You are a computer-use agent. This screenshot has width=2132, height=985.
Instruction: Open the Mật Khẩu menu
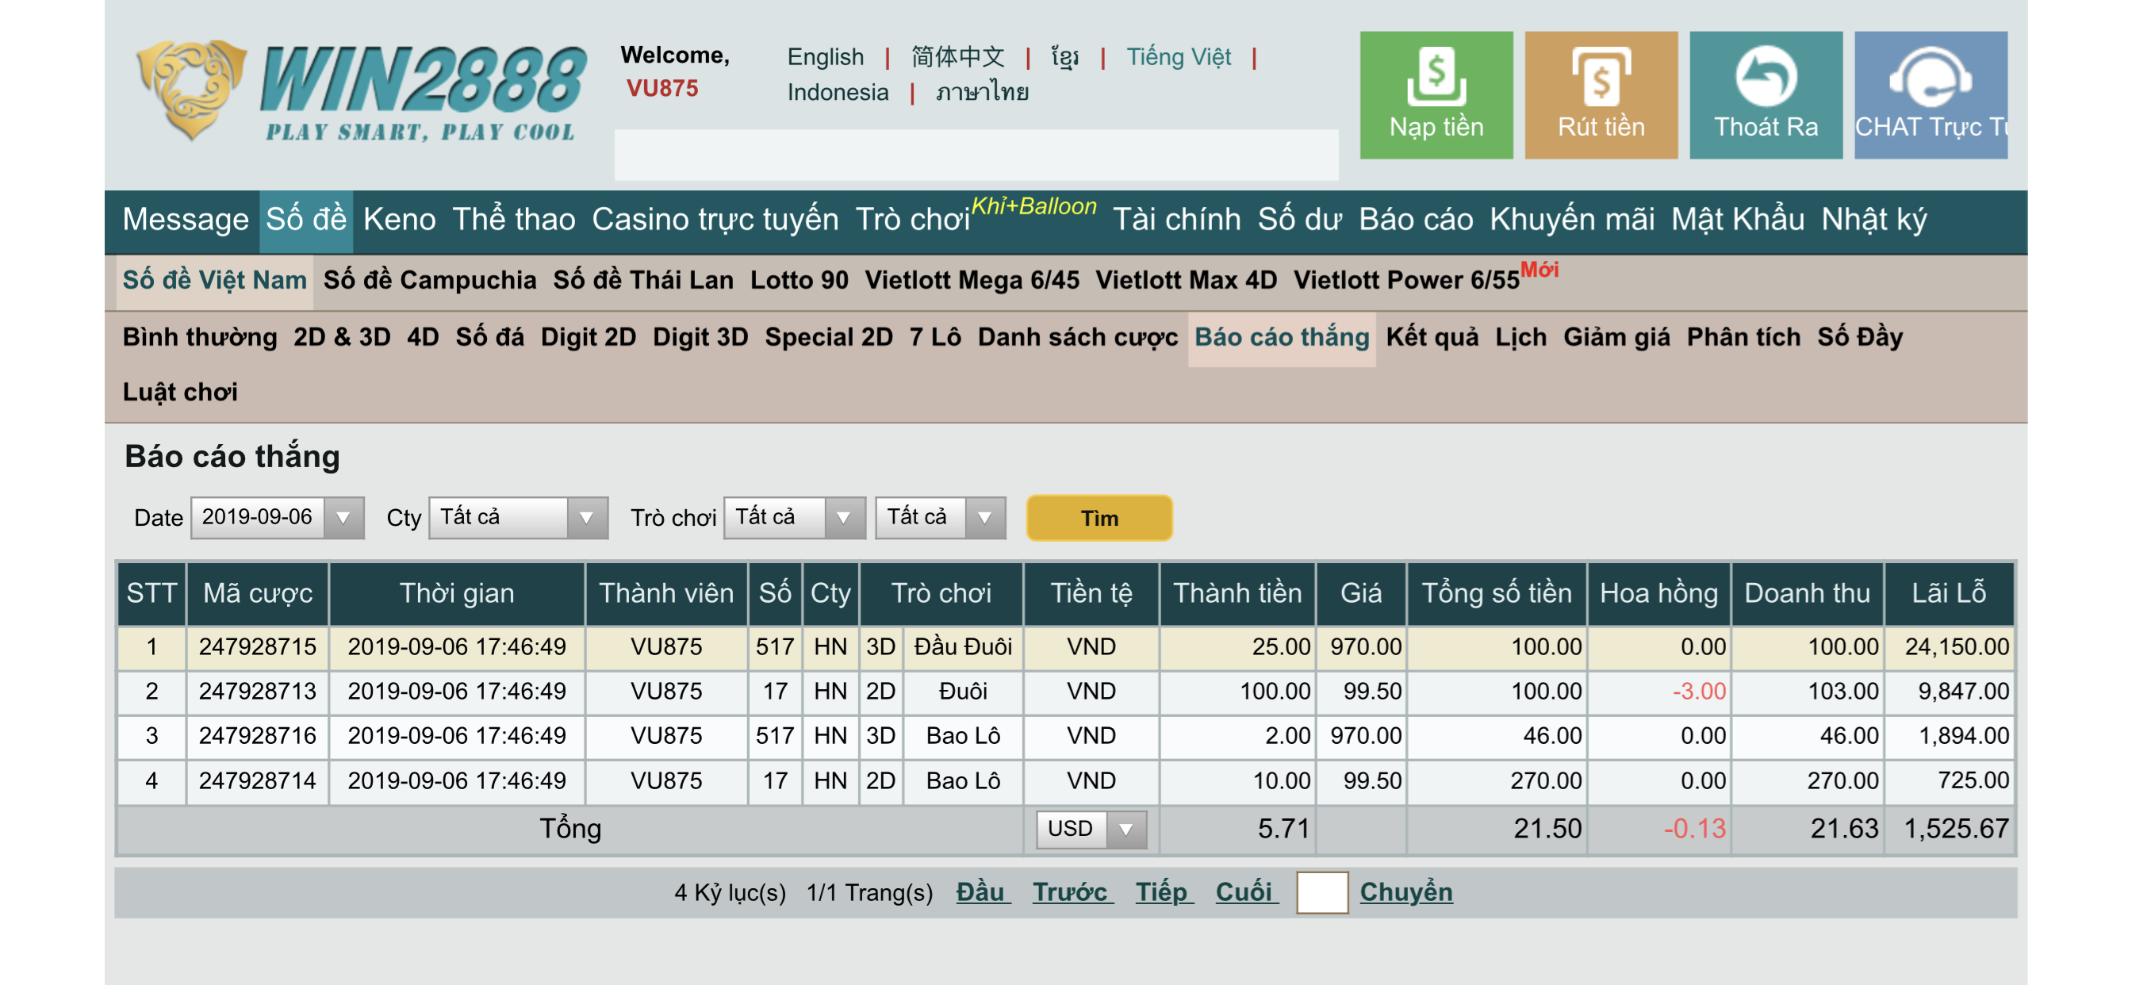1737,220
